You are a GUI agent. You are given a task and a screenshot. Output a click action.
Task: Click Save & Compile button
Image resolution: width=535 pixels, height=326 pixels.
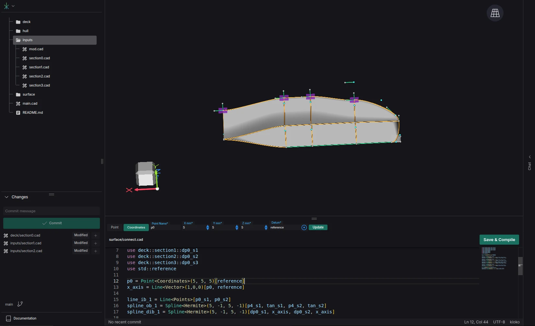pos(499,240)
